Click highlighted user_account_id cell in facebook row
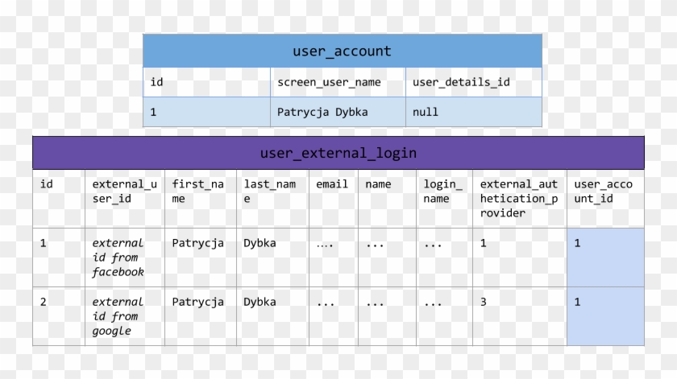This screenshot has height=379, width=677. 606,257
